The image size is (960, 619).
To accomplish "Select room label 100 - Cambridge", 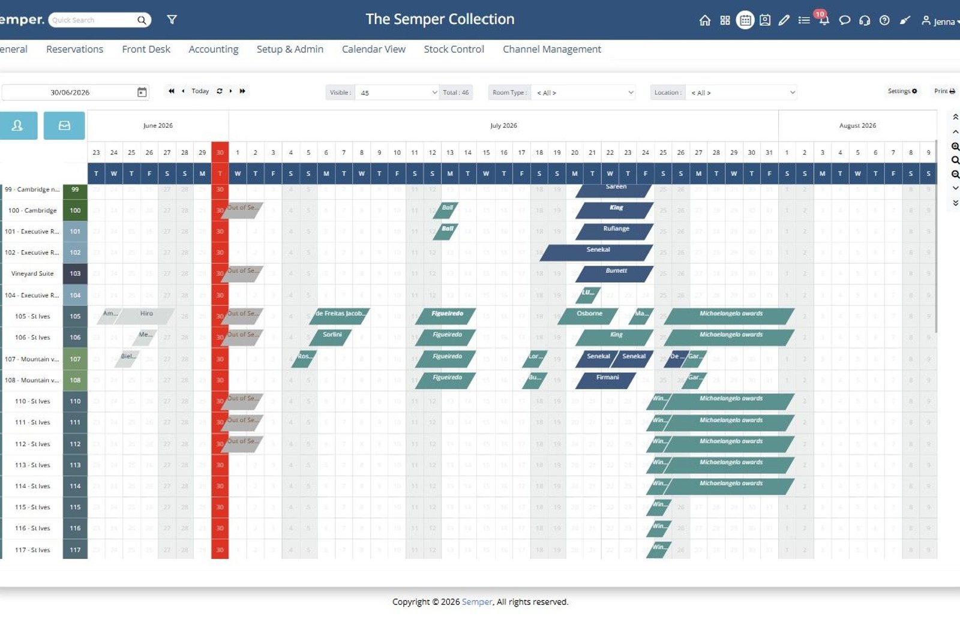I will coord(32,211).
